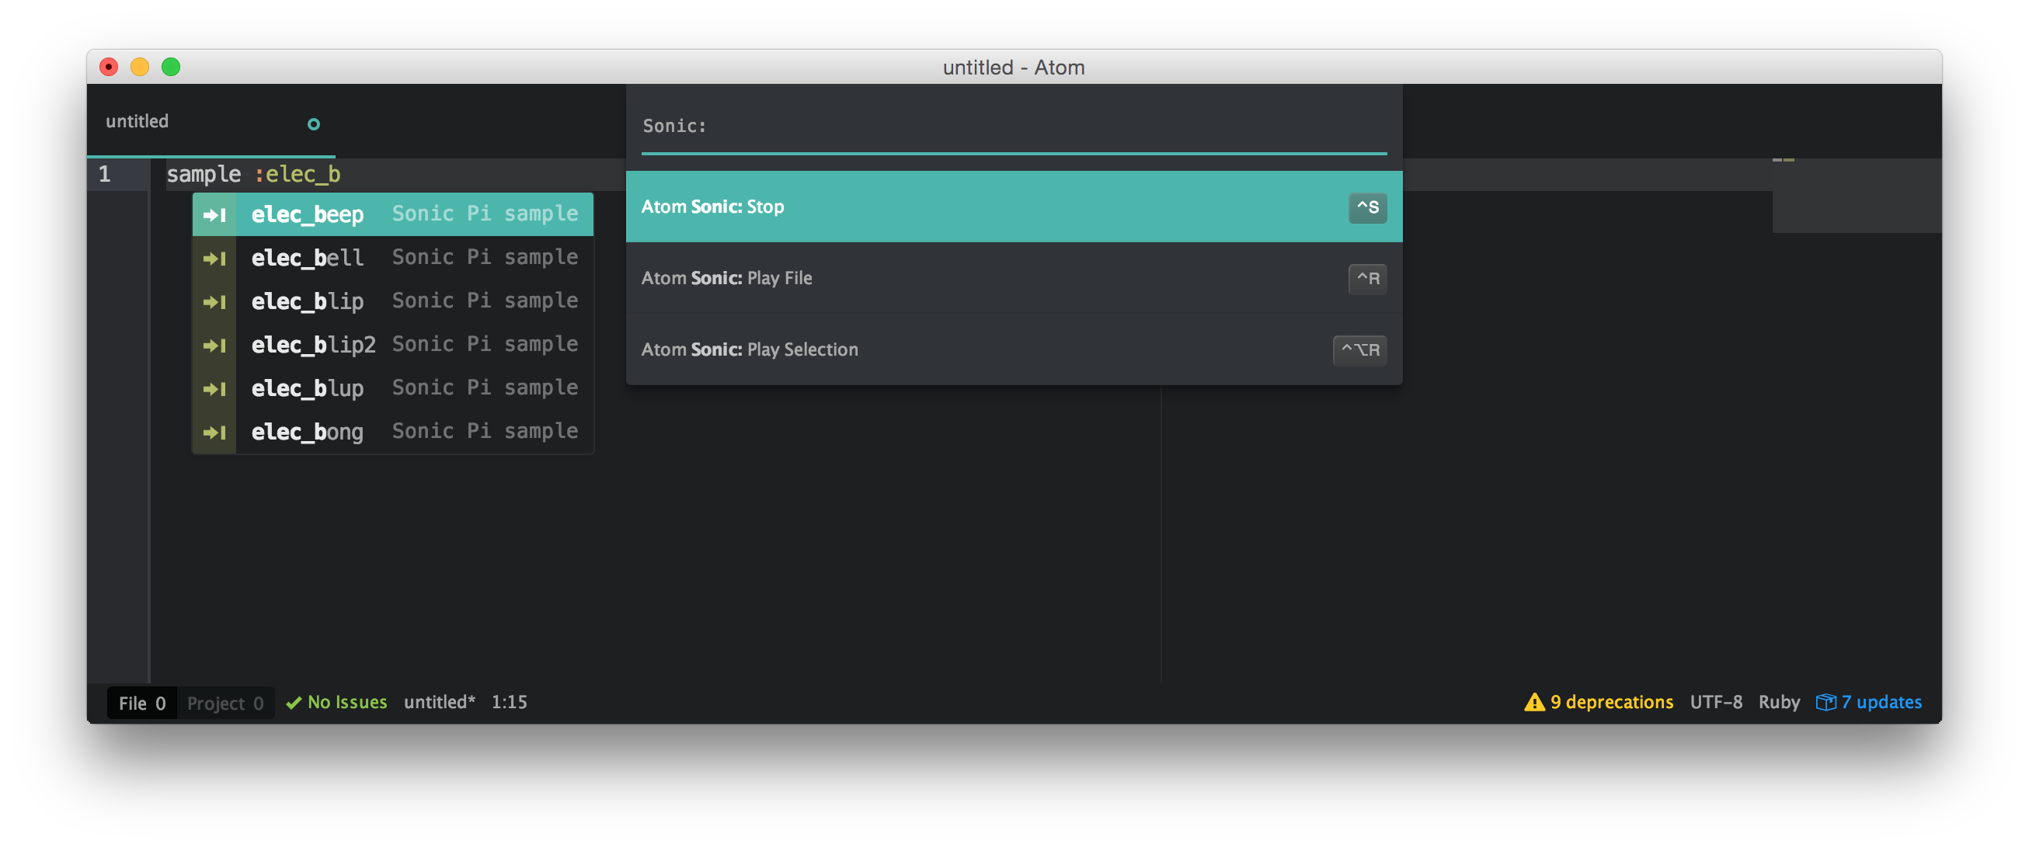The width and height of the screenshot is (2029, 848).
Task: Click the No Issues checkmark icon
Action: coord(294,702)
